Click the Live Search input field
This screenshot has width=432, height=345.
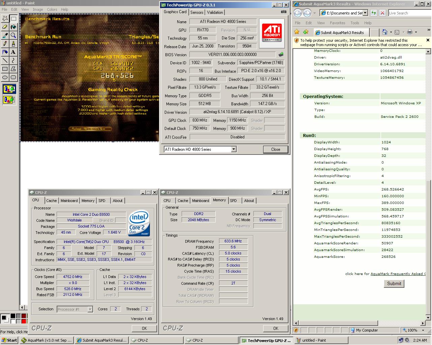click(x=409, y=13)
